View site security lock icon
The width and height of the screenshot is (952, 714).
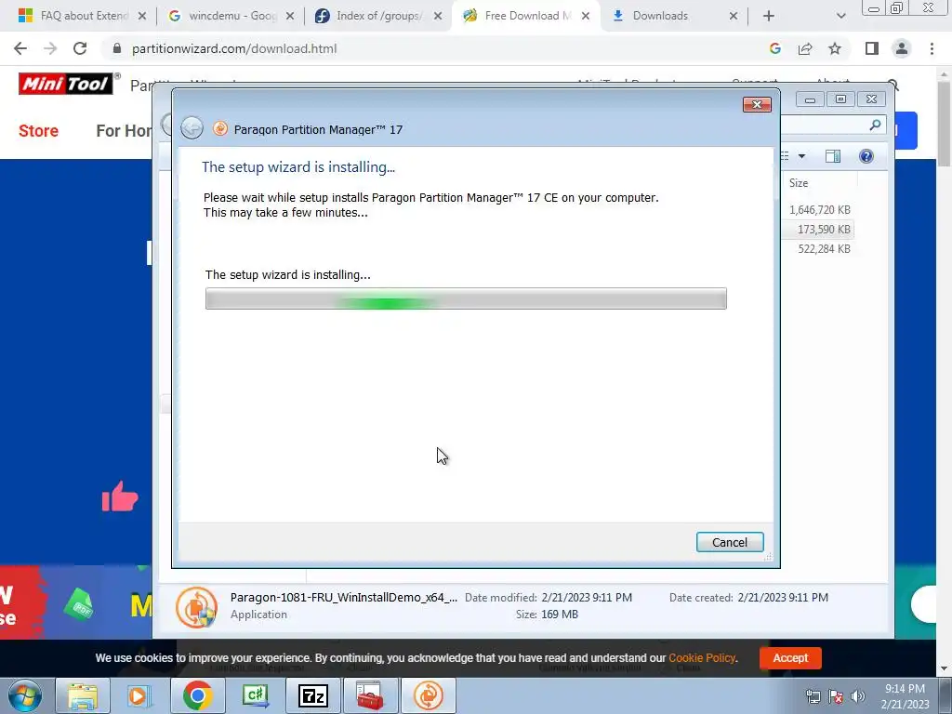(x=116, y=48)
